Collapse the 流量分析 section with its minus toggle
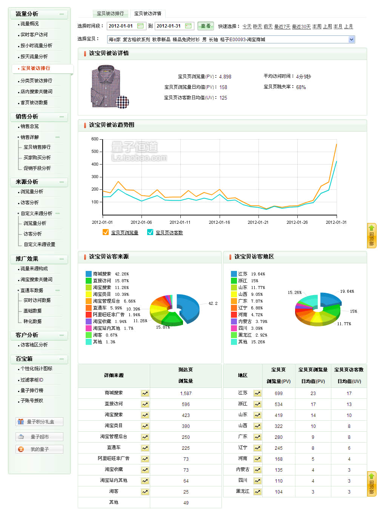This screenshot has width=380, height=509. pyautogui.click(x=62, y=14)
